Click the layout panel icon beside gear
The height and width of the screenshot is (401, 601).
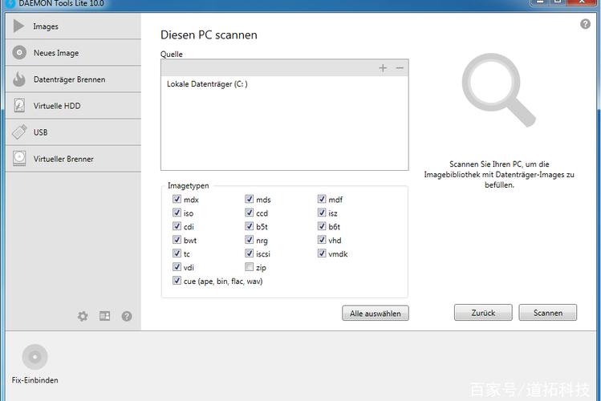(104, 316)
